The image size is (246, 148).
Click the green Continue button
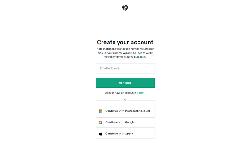[x=125, y=83]
